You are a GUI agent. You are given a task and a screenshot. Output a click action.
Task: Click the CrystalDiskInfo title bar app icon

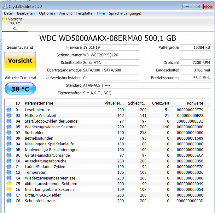click(x=5, y=6)
